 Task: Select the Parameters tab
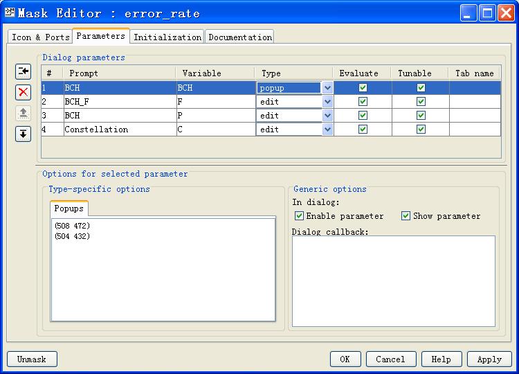click(100, 36)
